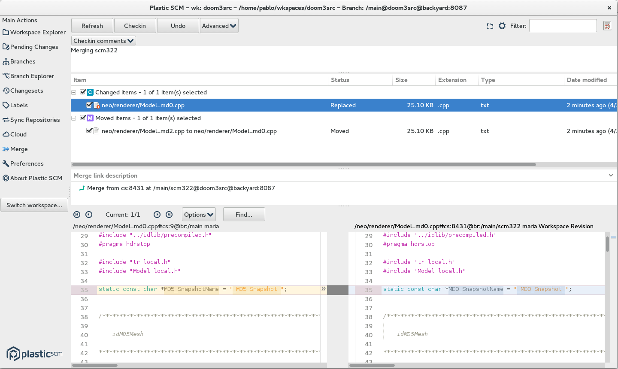Open Workspace Explorer from sidebar

tap(34, 32)
